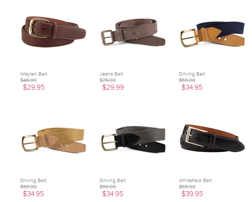Viewport: 252px width, 202px height.
Task: Click the Waylen Belt title link
Action: [x=34, y=74]
